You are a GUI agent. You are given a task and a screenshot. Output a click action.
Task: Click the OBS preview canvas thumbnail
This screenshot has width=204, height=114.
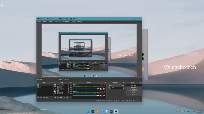pyautogui.click(x=89, y=50)
